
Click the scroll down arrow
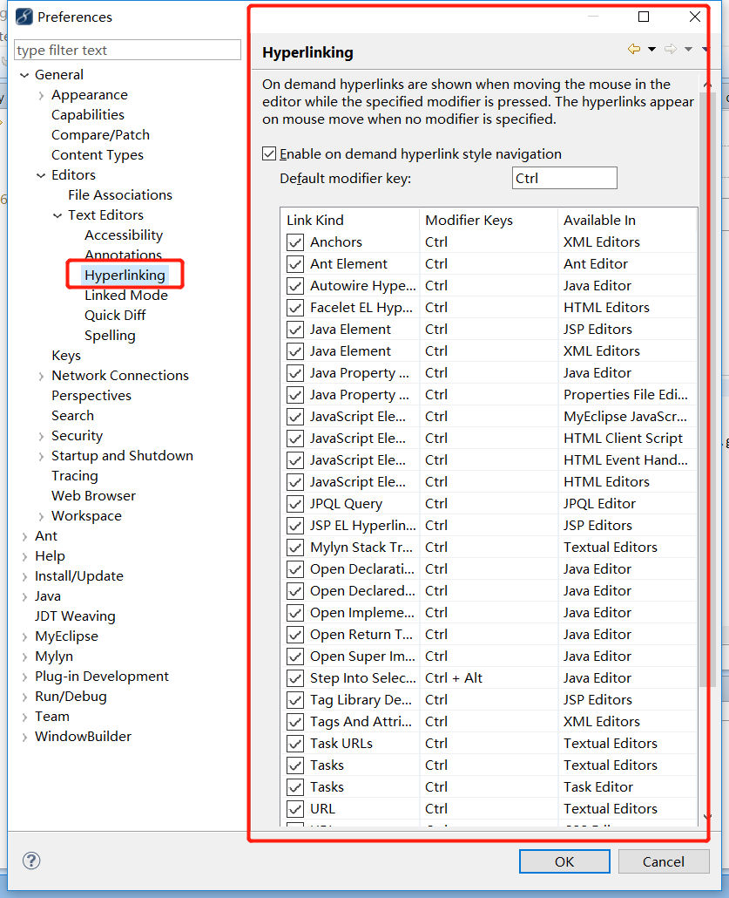click(x=707, y=817)
